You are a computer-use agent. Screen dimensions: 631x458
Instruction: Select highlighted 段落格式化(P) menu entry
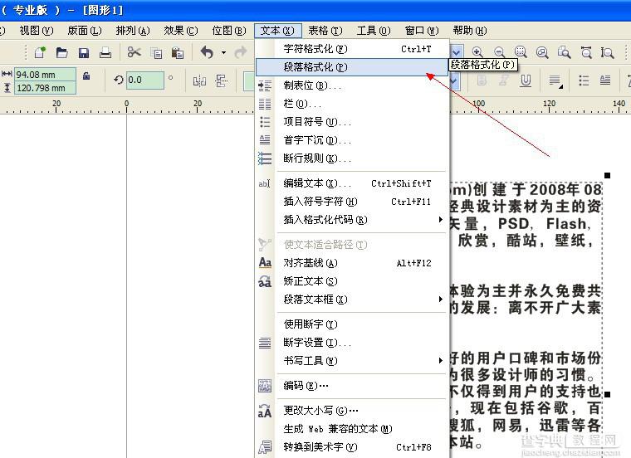coord(352,67)
